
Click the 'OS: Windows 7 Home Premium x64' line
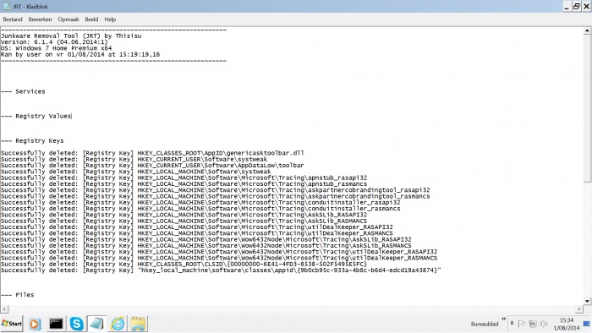tap(57, 48)
